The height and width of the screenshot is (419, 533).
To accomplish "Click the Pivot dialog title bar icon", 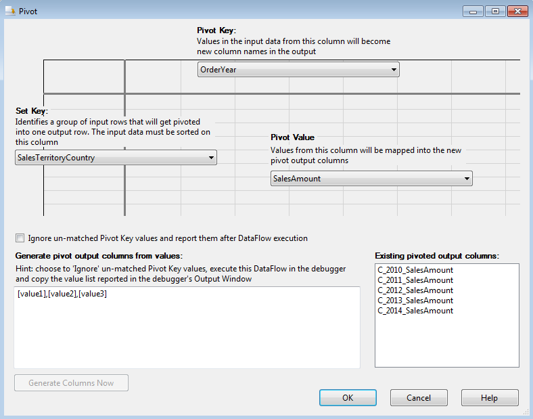I will pyautogui.click(x=9, y=12).
